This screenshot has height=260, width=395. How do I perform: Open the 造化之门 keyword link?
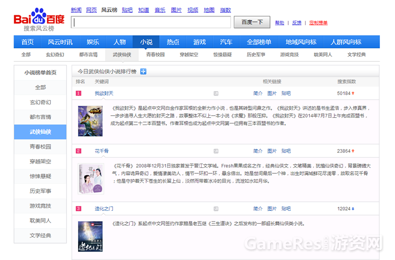[104, 209]
